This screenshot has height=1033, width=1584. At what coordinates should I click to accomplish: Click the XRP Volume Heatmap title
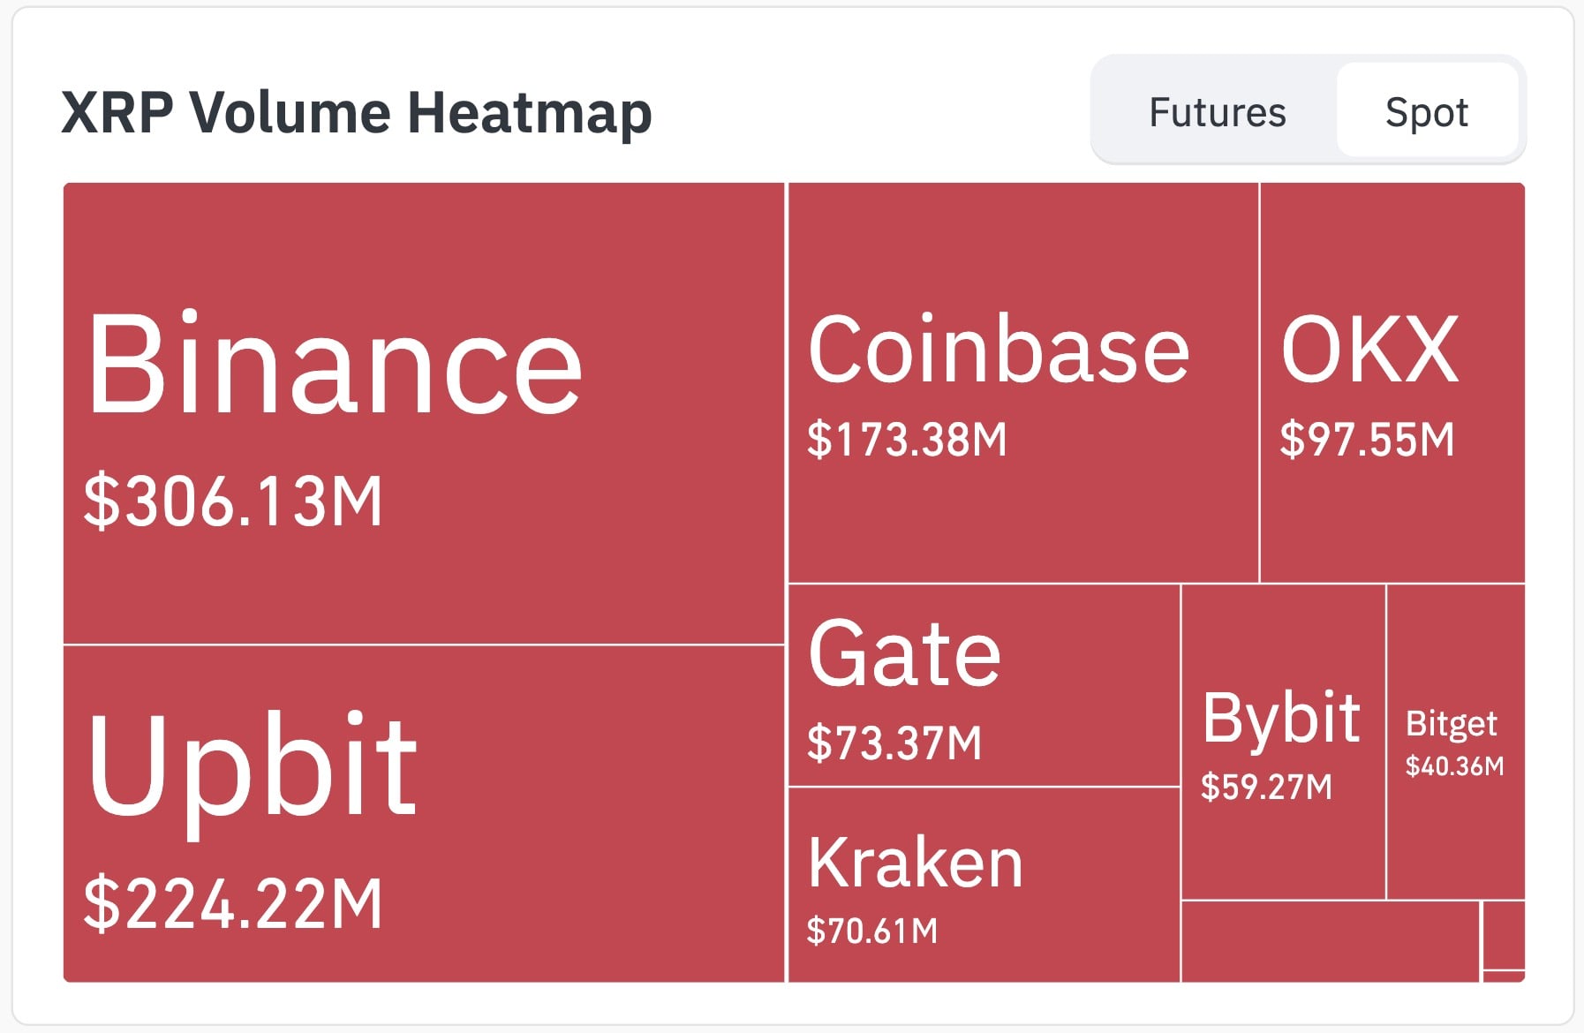pyautogui.click(x=357, y=114)
